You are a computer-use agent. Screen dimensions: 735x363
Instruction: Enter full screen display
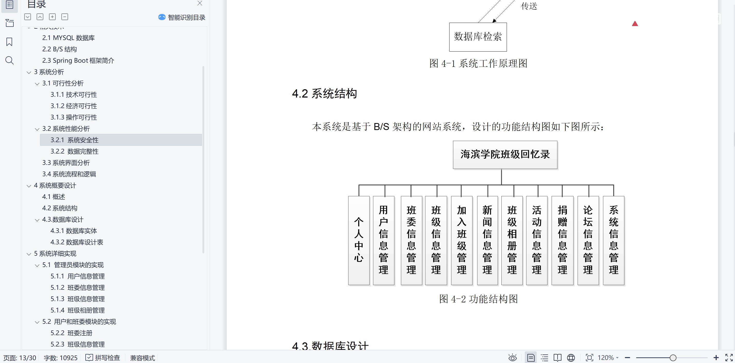pyautogui.click(x=729, y=358)
